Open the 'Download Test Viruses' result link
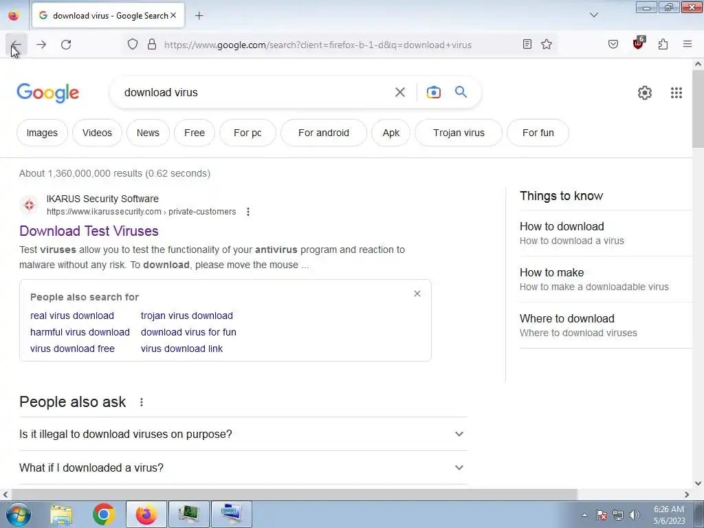The image size is (704, 528). coord(89,231)
